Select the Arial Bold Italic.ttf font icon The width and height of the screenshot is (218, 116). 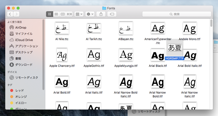[x=190, y=55]
